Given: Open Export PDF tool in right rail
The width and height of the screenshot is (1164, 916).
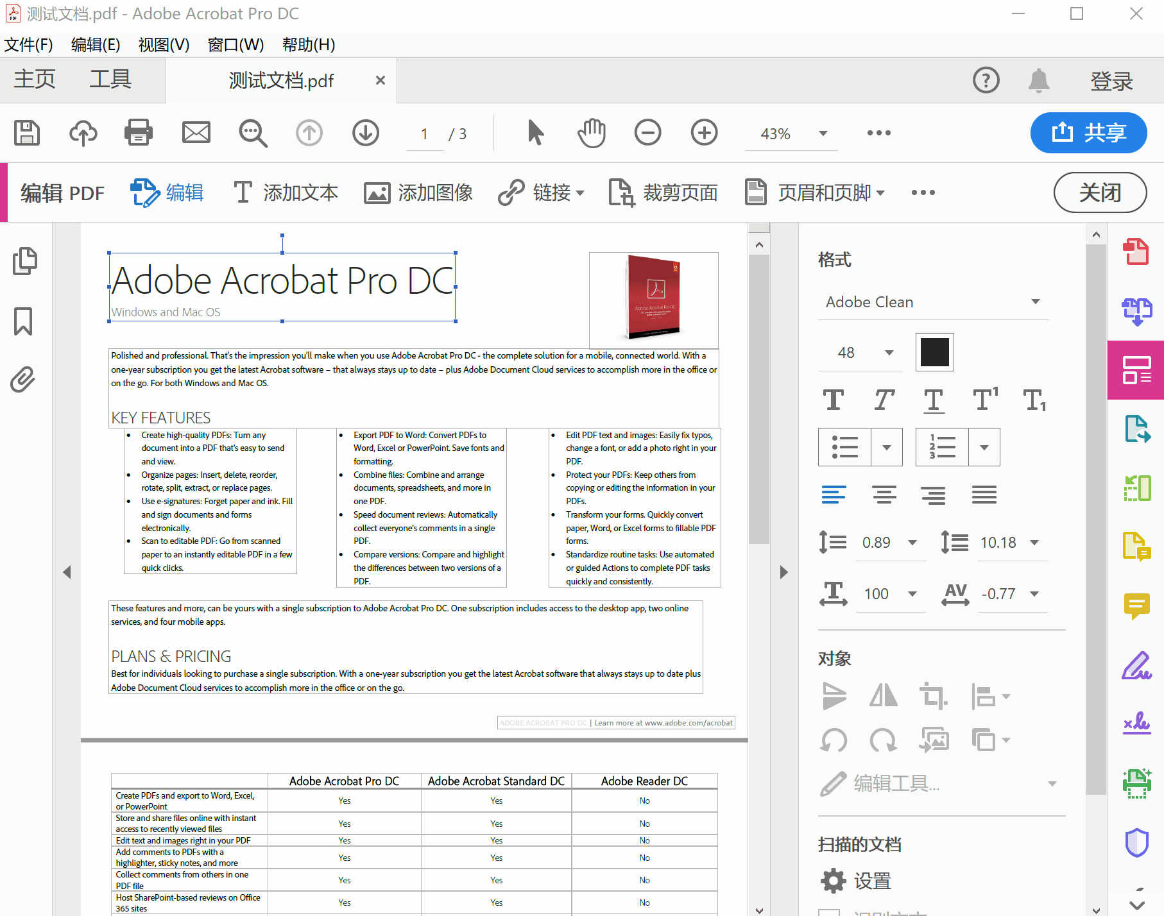Looking at the screenshot, I should pyautogui.click(x=1137, y=429).
